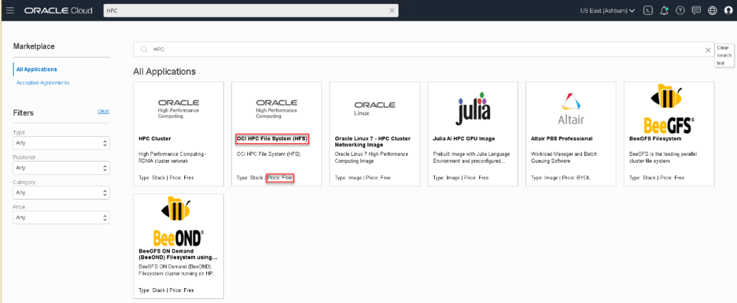Screen dimensions: 737x303
Task: Click the Marketplace search magnifier icon
Action: coord(144,49)
